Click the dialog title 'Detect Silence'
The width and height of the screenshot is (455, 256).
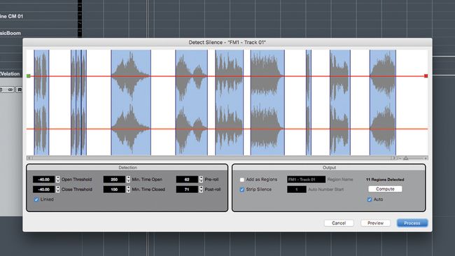(227, 43)
